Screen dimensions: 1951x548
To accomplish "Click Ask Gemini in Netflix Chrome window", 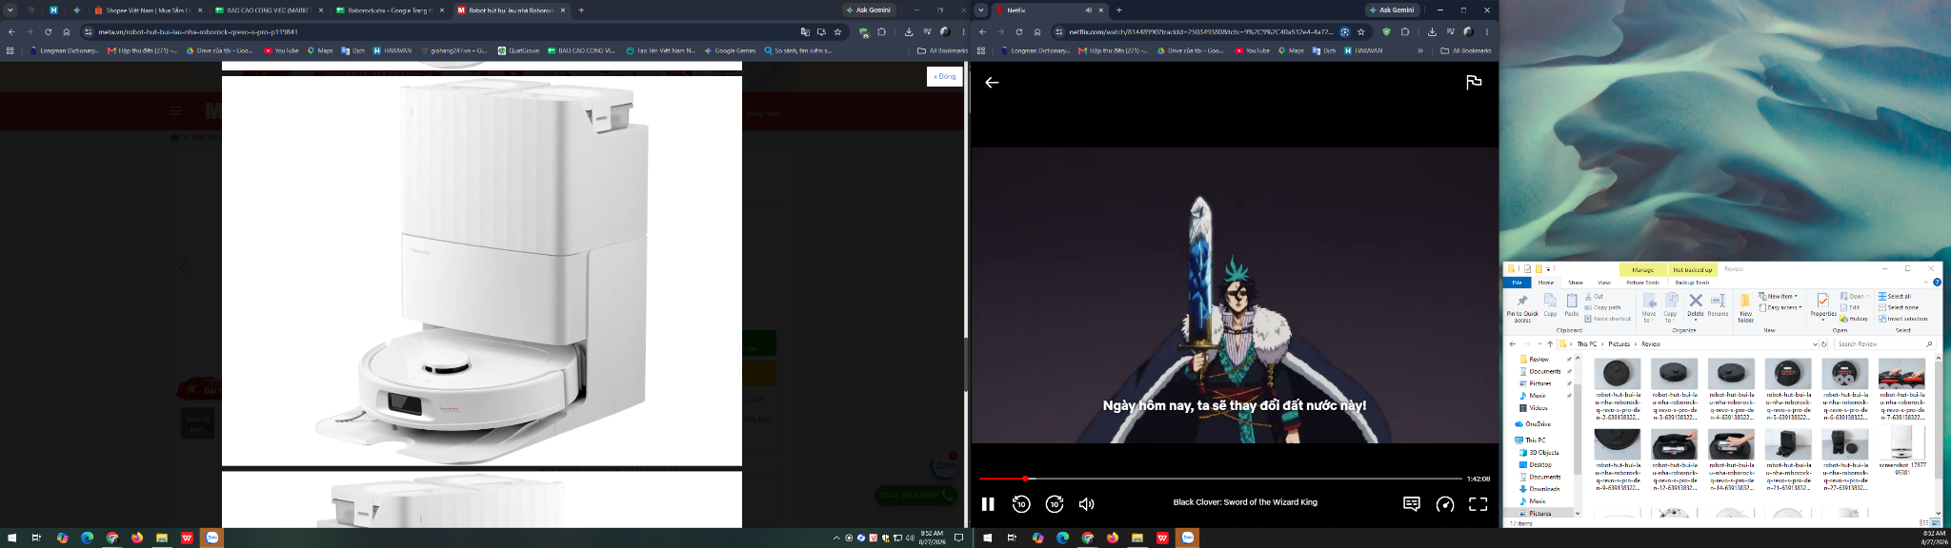I will (1392, 10).
